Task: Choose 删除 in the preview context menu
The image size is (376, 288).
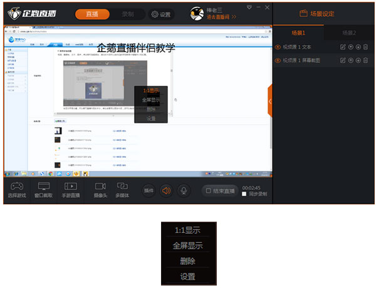Action: pyautogui.click(x=151, y=110)
